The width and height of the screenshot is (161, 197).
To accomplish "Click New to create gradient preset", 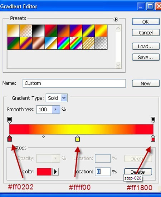I will (x=146, y=83).
